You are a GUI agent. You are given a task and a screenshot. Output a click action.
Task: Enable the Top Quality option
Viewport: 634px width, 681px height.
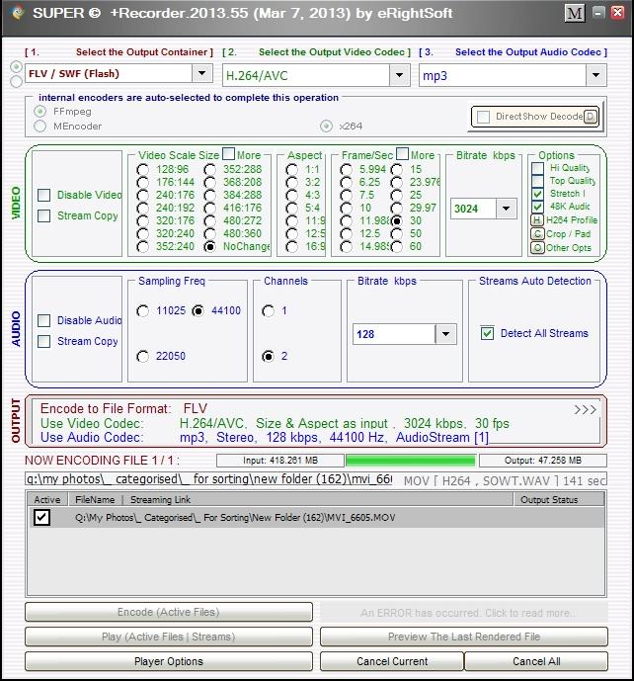537,181
